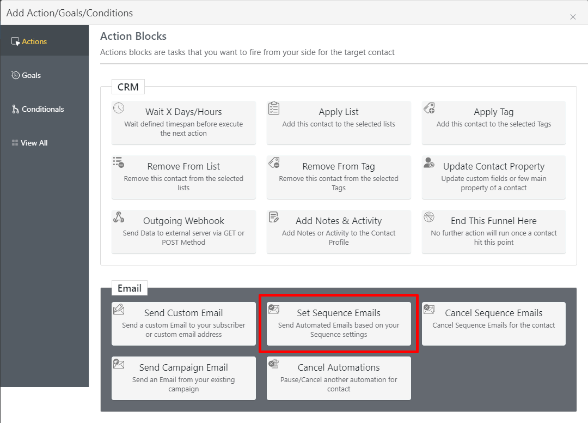Click the clipboard icon on Apply List card
This screenshot has width=588, height=423.
(274, 107)
